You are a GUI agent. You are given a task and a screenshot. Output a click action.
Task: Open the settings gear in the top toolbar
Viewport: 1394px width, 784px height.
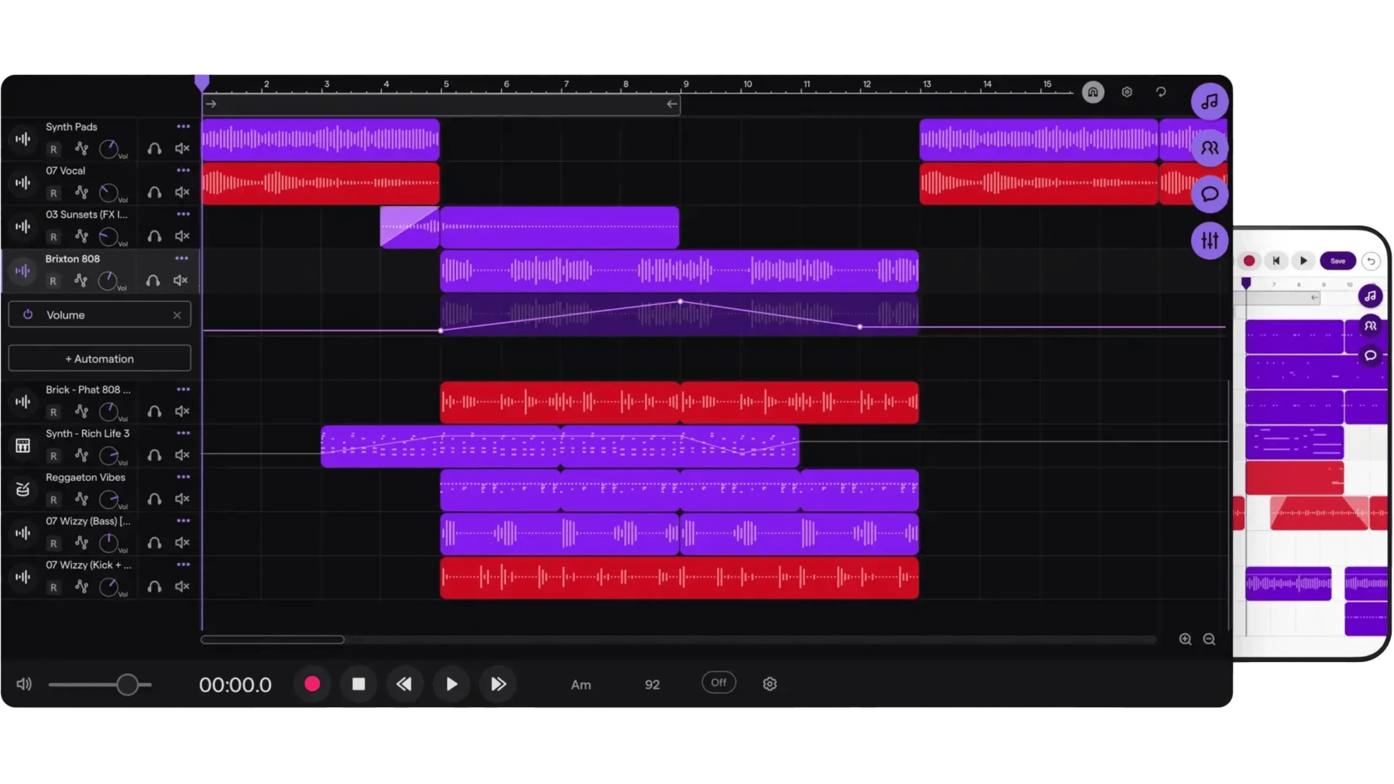coord(1127,92)
